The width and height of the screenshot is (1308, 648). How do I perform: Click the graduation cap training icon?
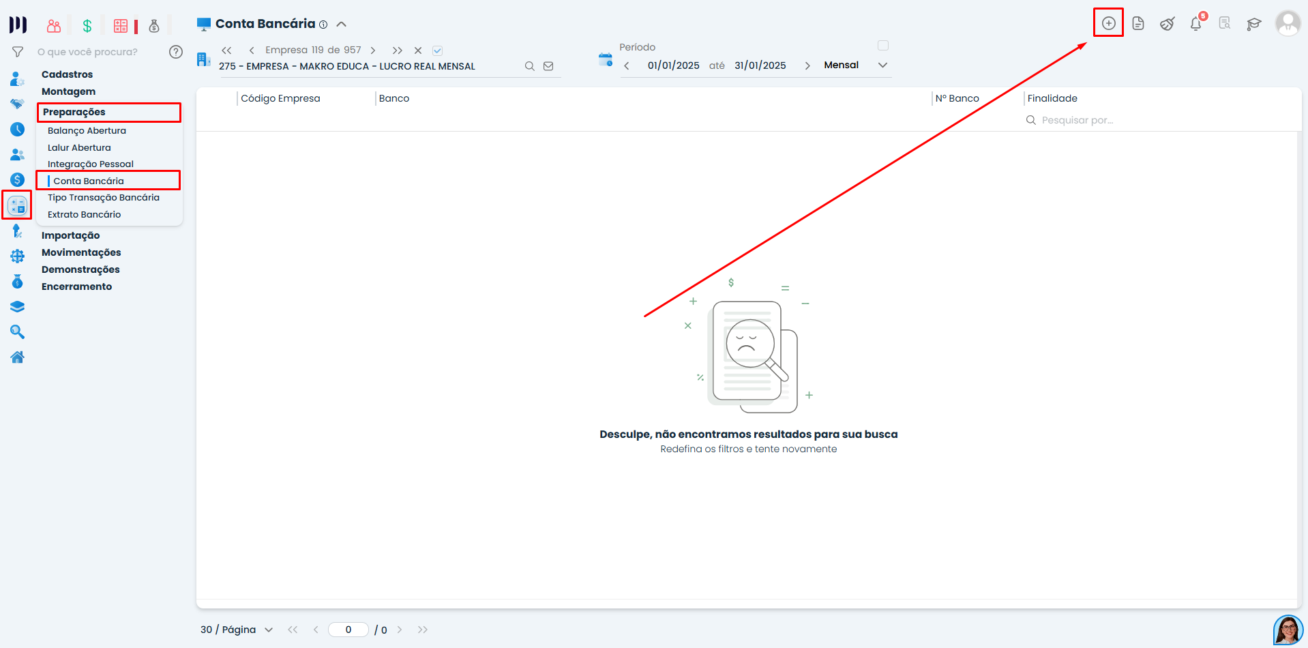pyautogui.click(x=1253, y=24)
